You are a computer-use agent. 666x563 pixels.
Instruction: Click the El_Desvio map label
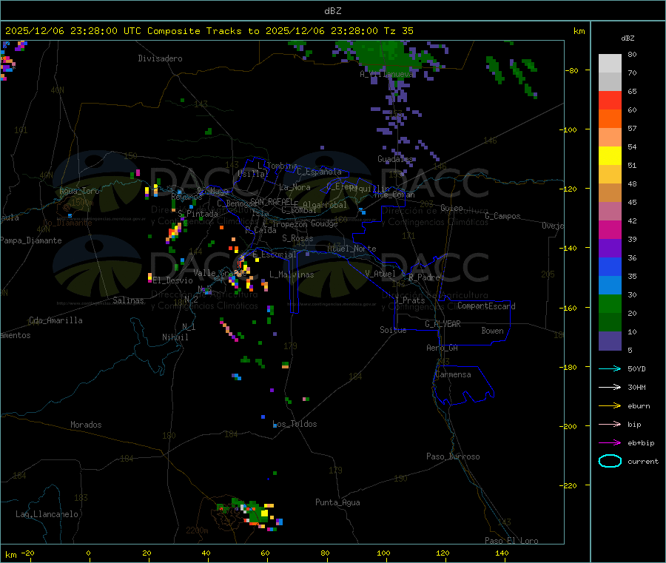[x=173, y=280]
